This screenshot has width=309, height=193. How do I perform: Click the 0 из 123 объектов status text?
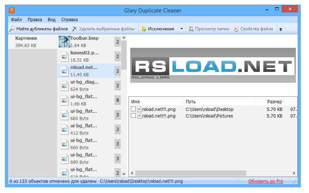[53, 181]
